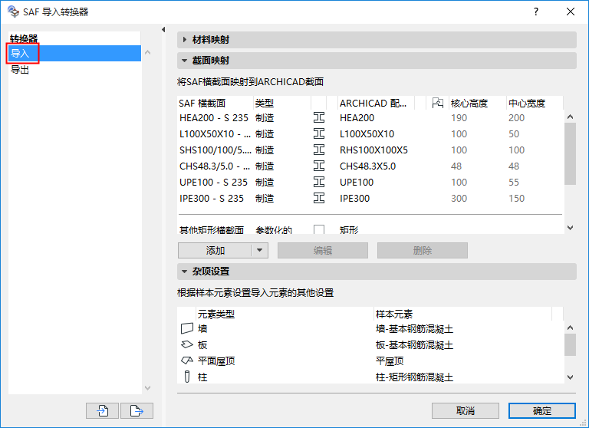589x428 pixels.
Task: Click scrollbar thumb of 杂项设置 element list
Action: coord(570,344)
